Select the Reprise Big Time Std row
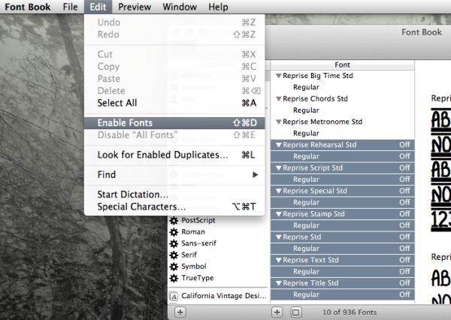The height and width of the screenshot is (320, 451). click(342, 76)
